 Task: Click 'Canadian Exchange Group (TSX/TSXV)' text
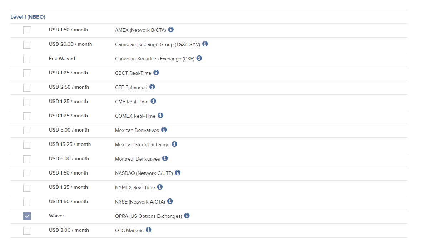pyautogui.click(x=158, y=44)
